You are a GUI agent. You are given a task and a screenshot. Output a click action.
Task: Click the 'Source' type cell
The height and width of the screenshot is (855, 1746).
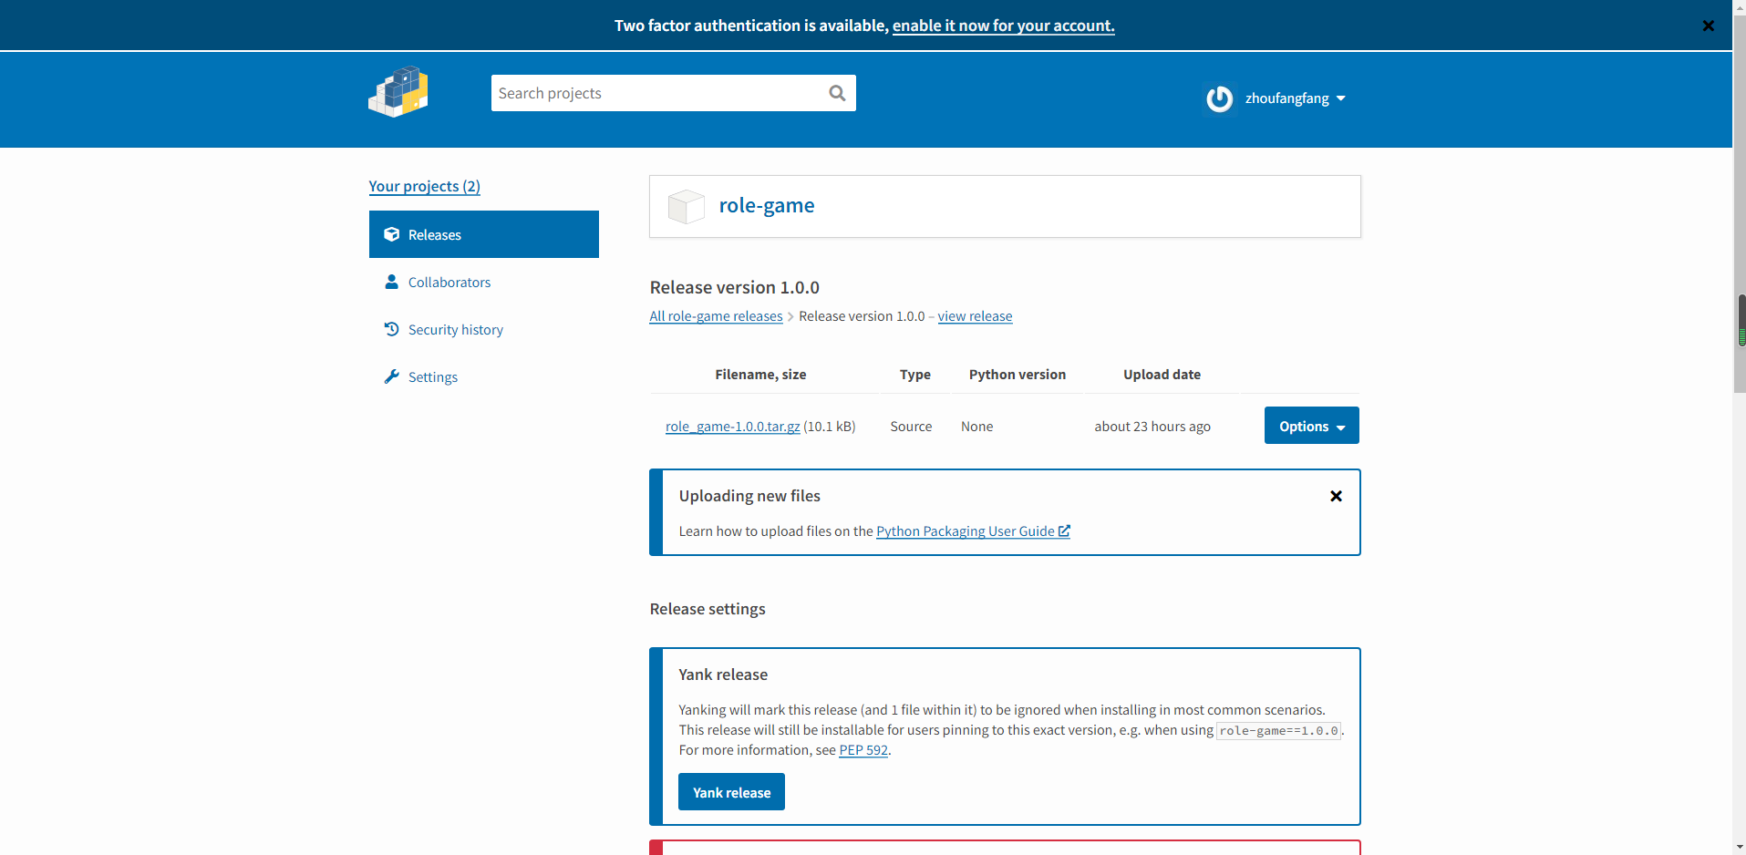911,427
